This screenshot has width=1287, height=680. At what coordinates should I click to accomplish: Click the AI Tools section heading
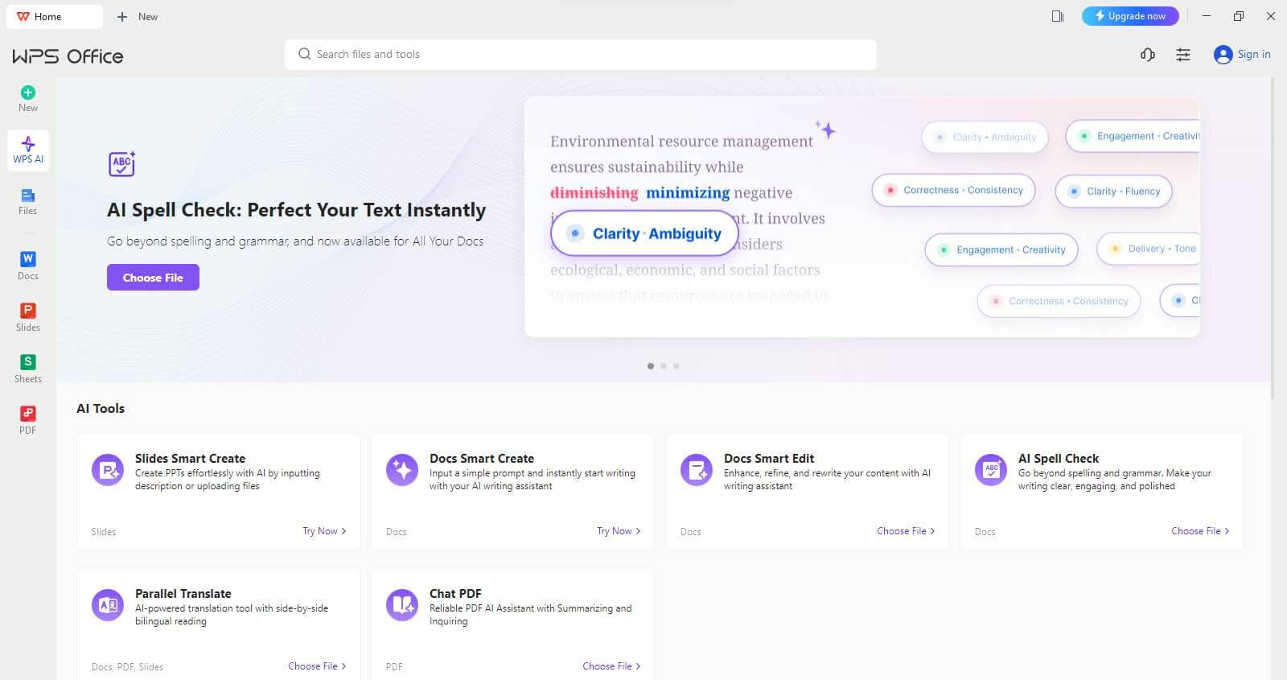click(101, 409)
